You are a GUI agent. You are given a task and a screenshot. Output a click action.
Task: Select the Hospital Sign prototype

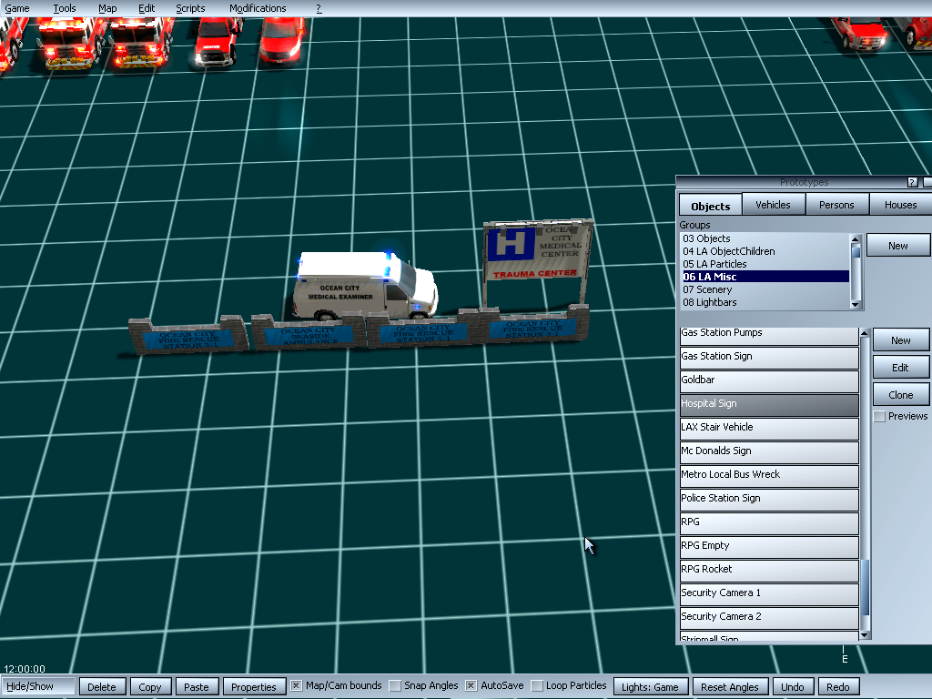pyautogui.click(x=769, y=405)
